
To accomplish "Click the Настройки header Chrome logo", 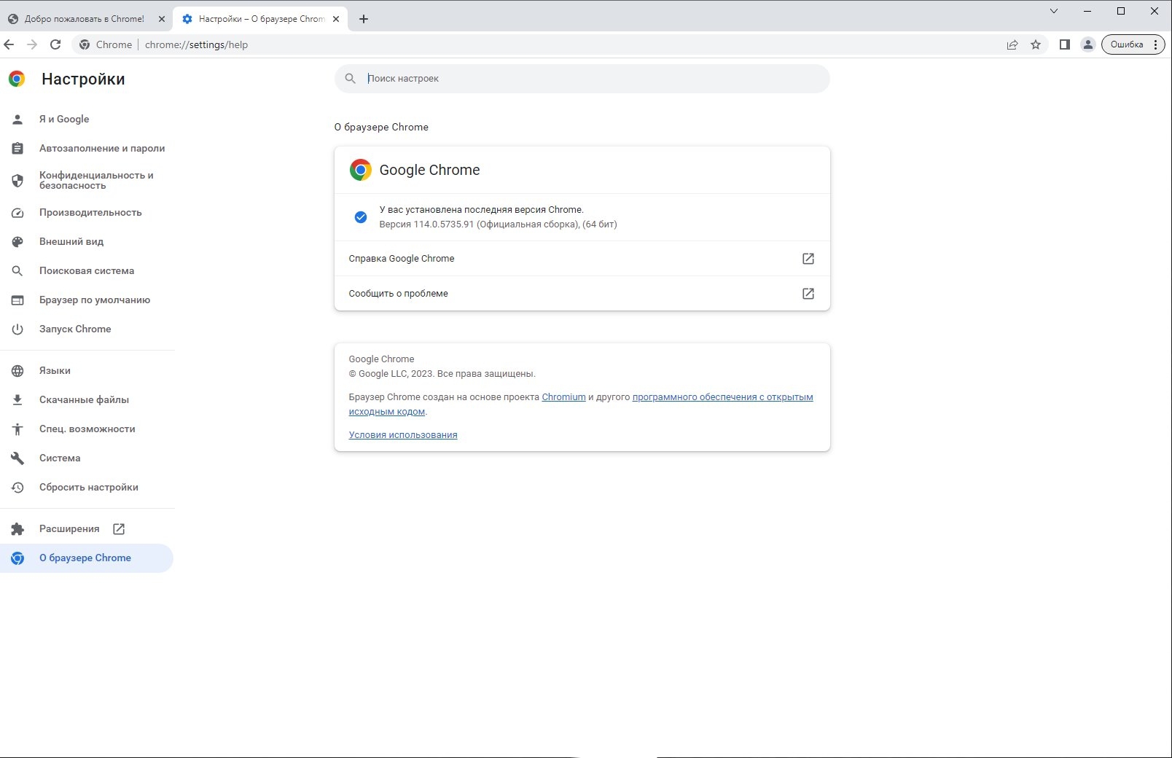I will (17, 79).
